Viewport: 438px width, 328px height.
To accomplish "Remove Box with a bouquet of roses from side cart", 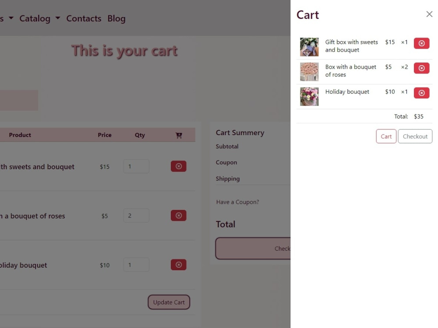I will 421,68.
